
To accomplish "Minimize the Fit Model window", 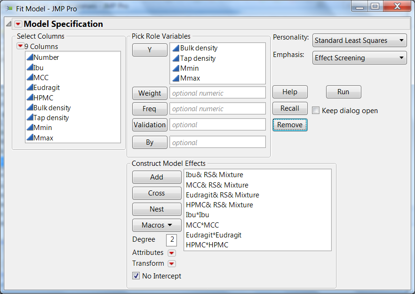I will (359, 7).
